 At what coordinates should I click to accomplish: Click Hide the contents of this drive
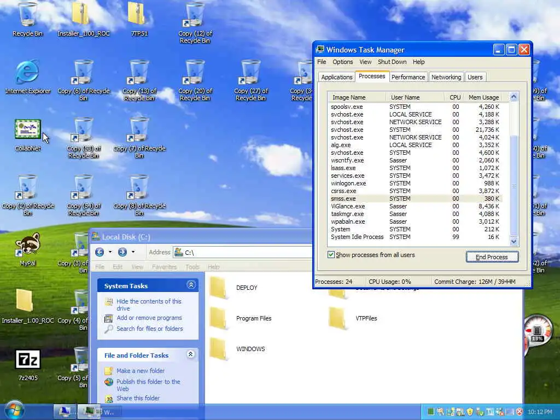pyautogui.click(x=149, y=305)
